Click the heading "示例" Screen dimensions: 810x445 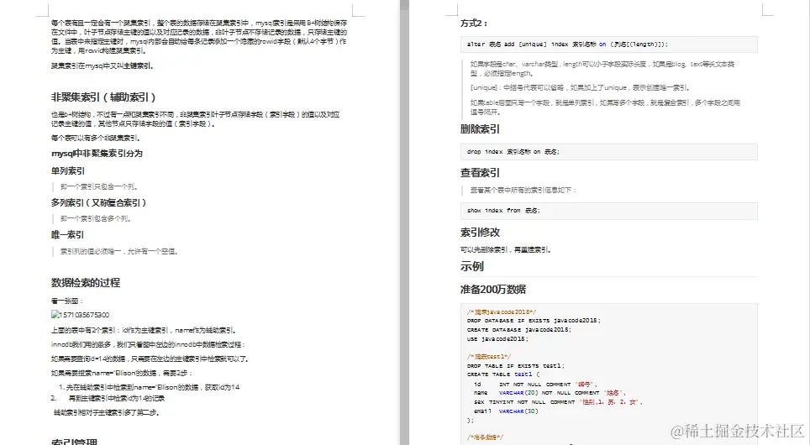472,266
